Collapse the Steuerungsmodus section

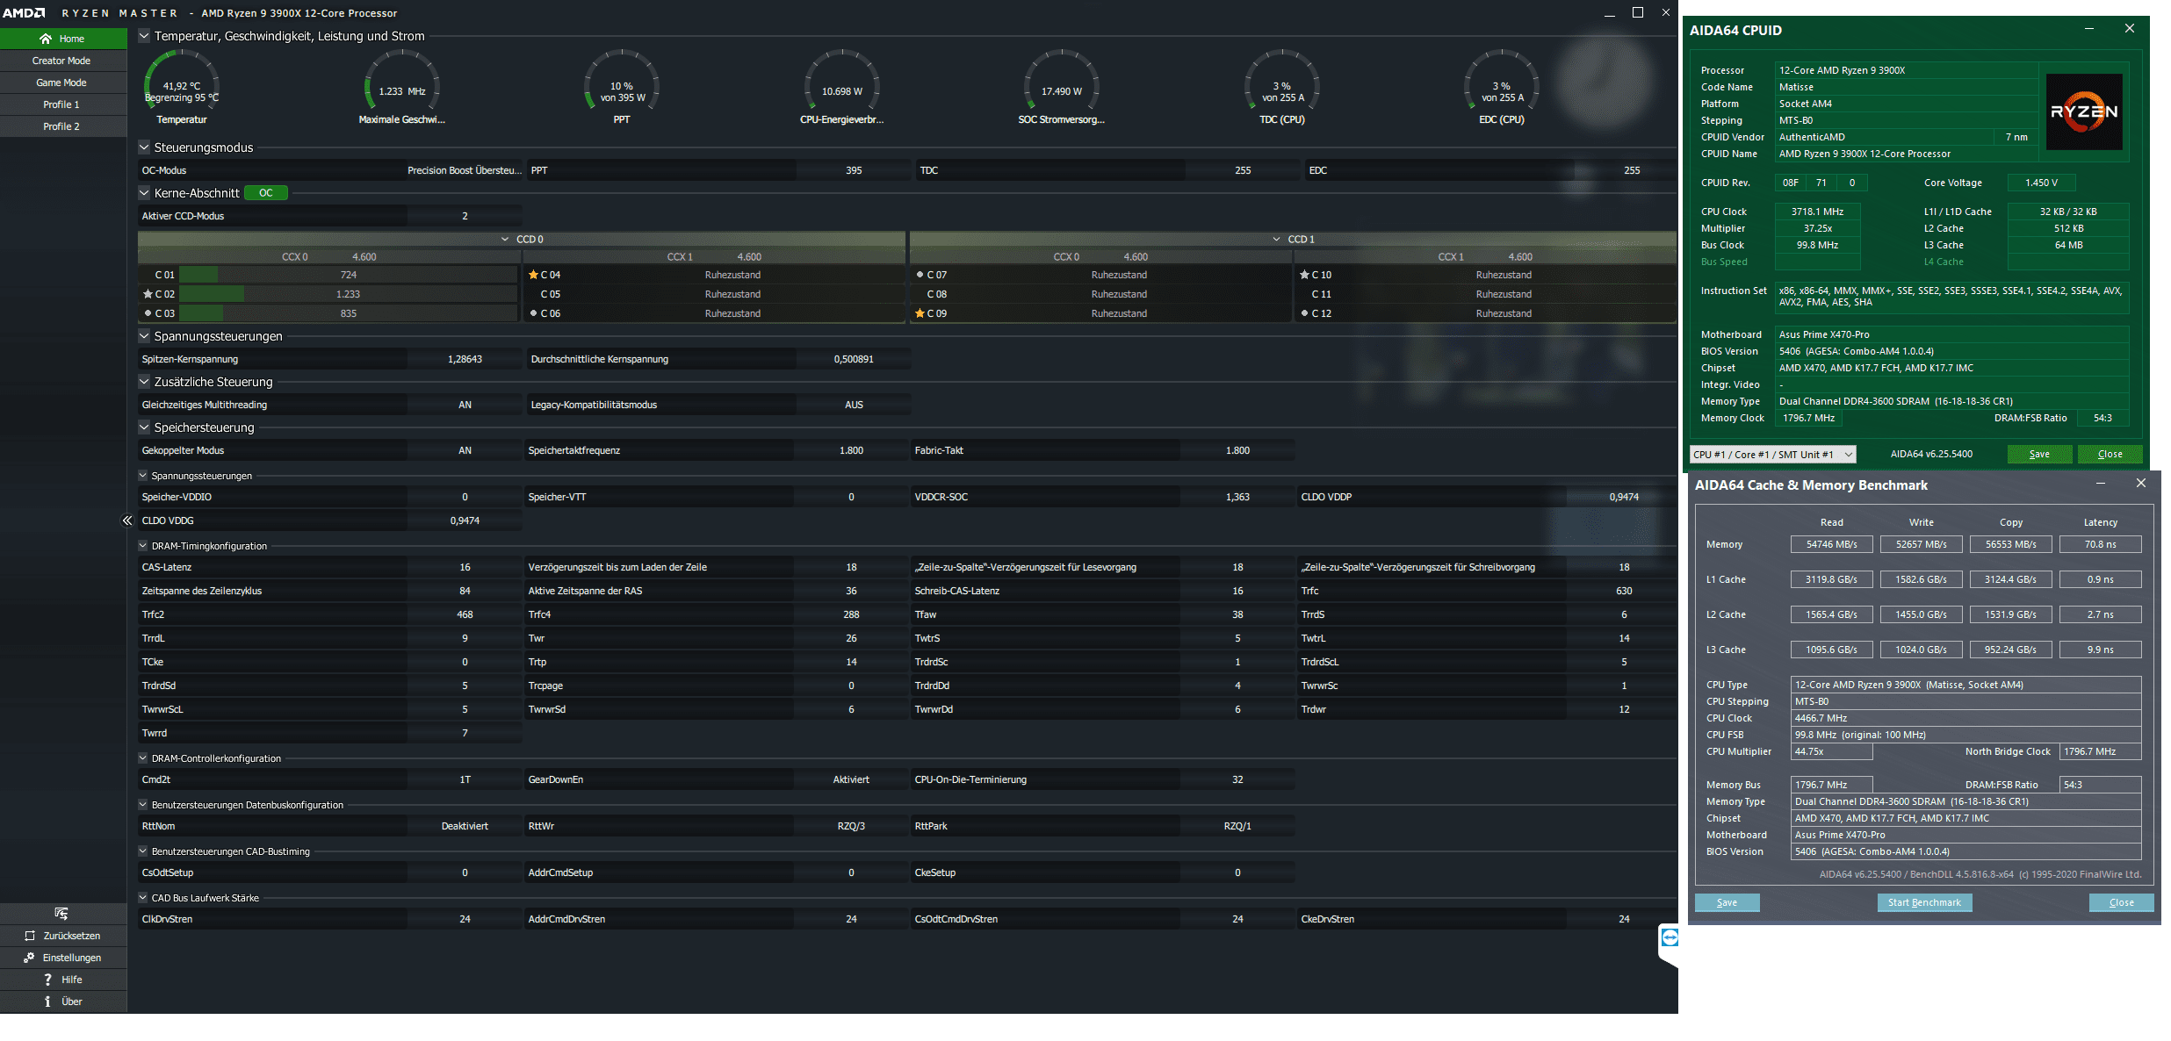click(x=144, y=147)
